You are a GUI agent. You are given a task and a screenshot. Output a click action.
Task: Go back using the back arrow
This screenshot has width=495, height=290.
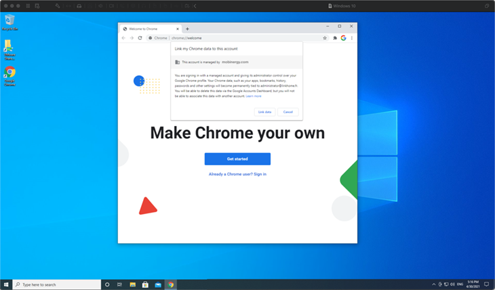coord(123,38)
